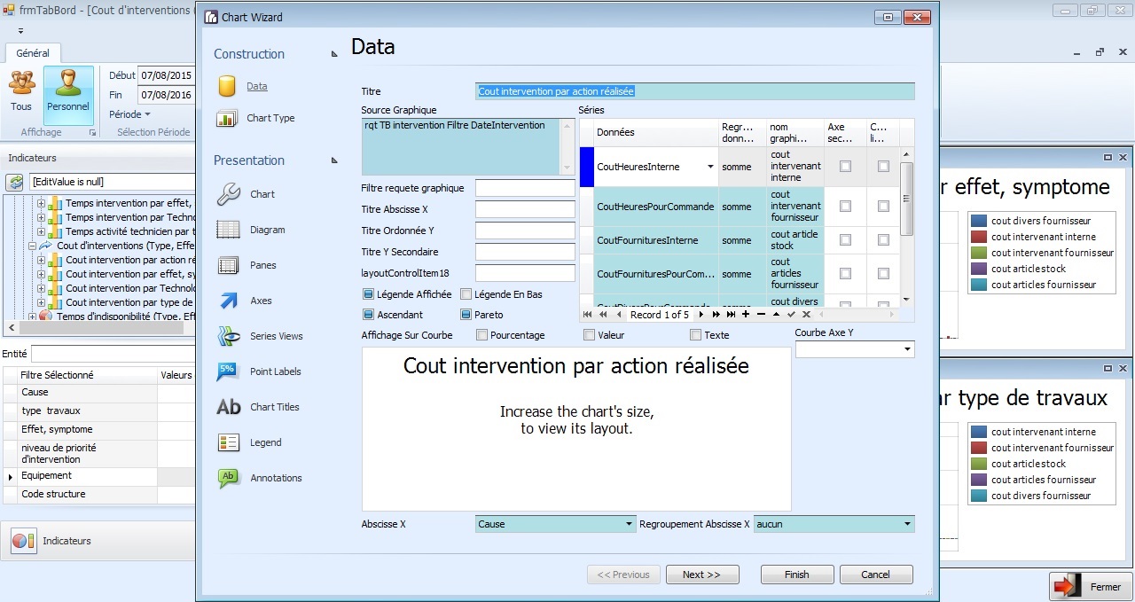This screenshot has height=602, width=1135.
Task: Switch to the Général ribbon tab
Action: pos(33,53)
